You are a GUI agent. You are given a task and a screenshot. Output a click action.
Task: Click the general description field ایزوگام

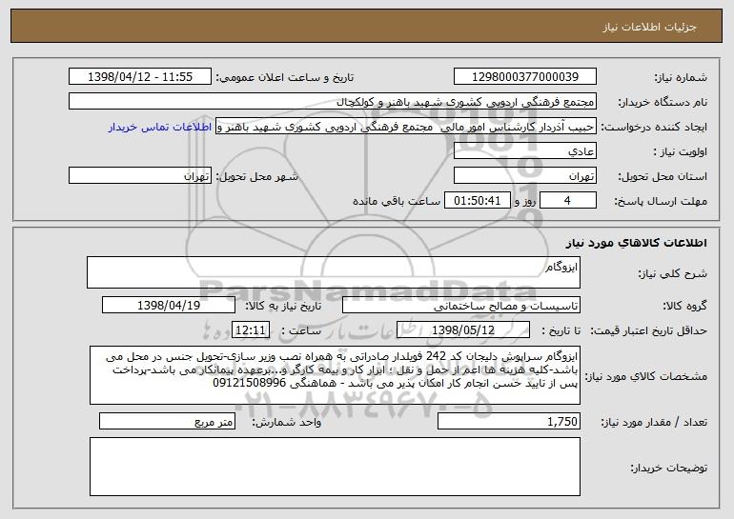[x=334, y=272]
